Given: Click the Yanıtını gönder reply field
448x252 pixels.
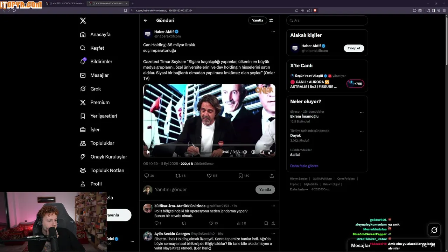Looking at the screenshot, I should point(204,189).
